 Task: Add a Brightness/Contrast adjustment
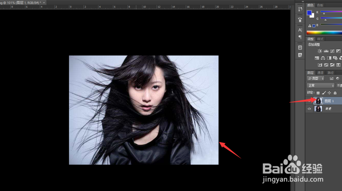point(320,51)
